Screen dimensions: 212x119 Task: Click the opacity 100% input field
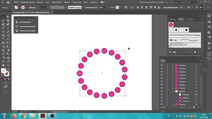(x=102, y=7)
